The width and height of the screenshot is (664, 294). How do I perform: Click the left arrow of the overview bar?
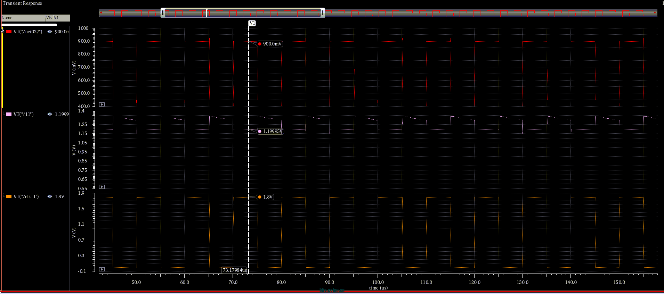coord(101,13)
